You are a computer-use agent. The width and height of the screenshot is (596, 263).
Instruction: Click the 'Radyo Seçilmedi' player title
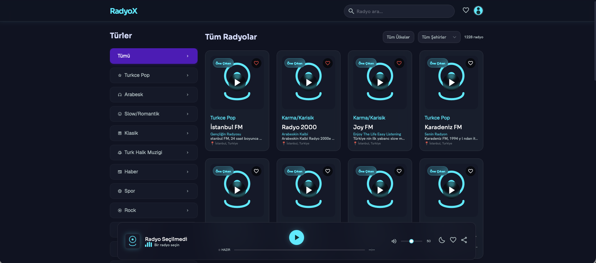166,239
